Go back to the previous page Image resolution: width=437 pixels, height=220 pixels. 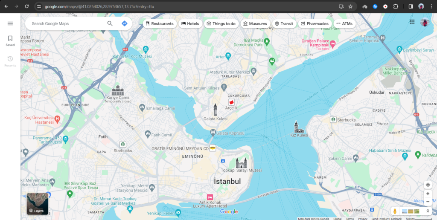click(x=6, y=6)
